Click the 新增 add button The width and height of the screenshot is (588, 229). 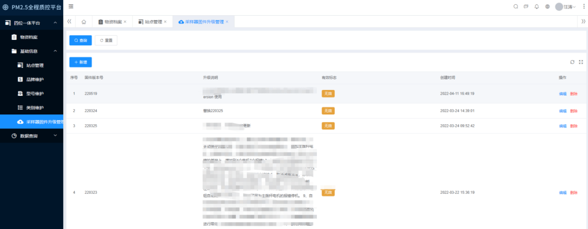81,62
